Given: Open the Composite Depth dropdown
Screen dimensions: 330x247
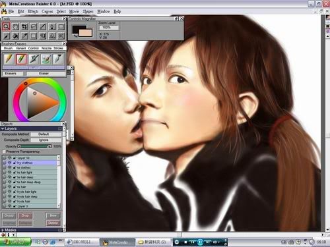Looking at the screenshot, I should point(46,140).
